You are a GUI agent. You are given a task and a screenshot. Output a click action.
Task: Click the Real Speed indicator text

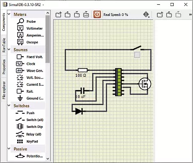pos(116,15)
